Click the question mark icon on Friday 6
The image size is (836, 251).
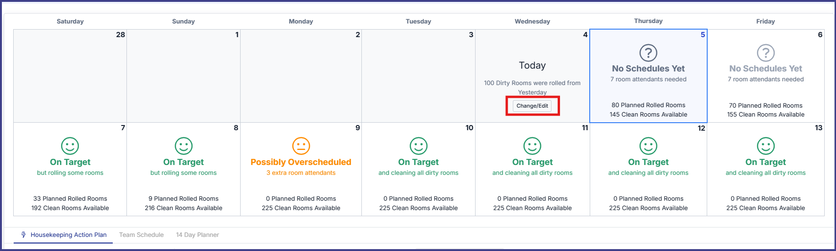click(x=766, y=53)
